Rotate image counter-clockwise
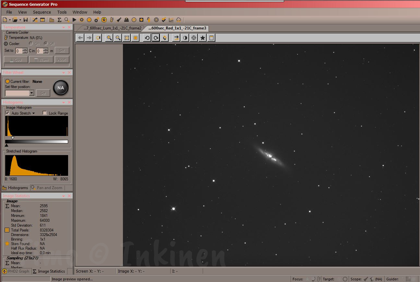 tap(147, 38)
